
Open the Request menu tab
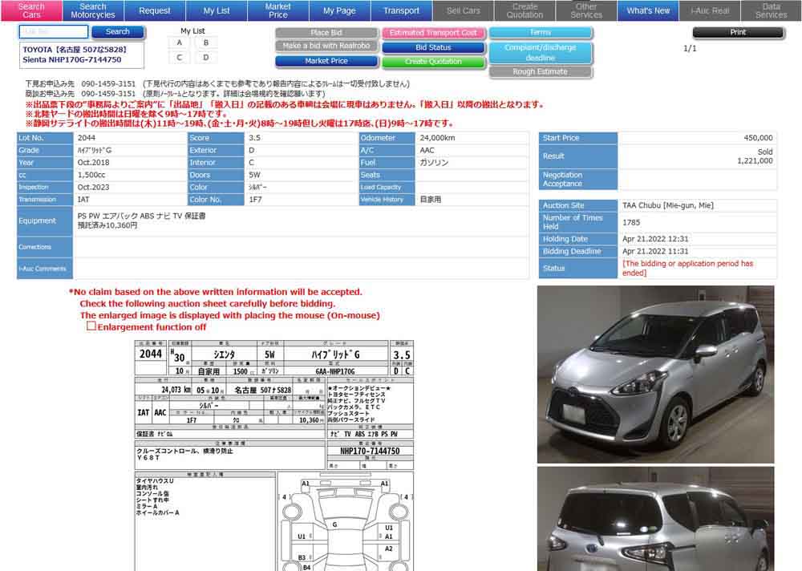point(155,10)
